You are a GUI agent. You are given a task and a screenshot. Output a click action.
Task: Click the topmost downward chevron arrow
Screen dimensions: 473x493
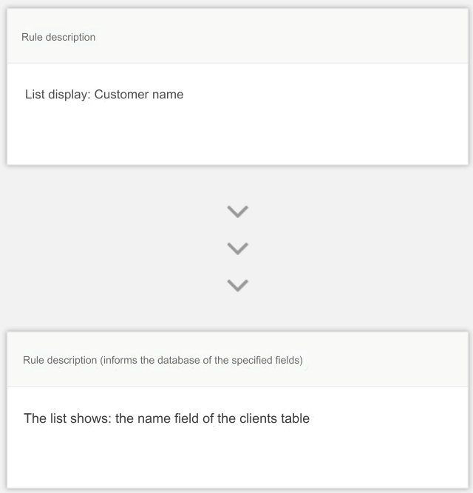(237, 211)
